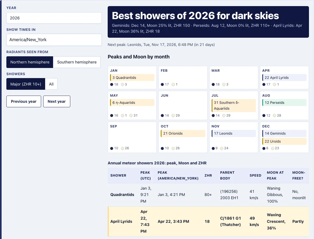The height and width of the screenshot is (239, 314).
Task: Select the 14 Geminids entry in December
Action: tap(284, 133)
